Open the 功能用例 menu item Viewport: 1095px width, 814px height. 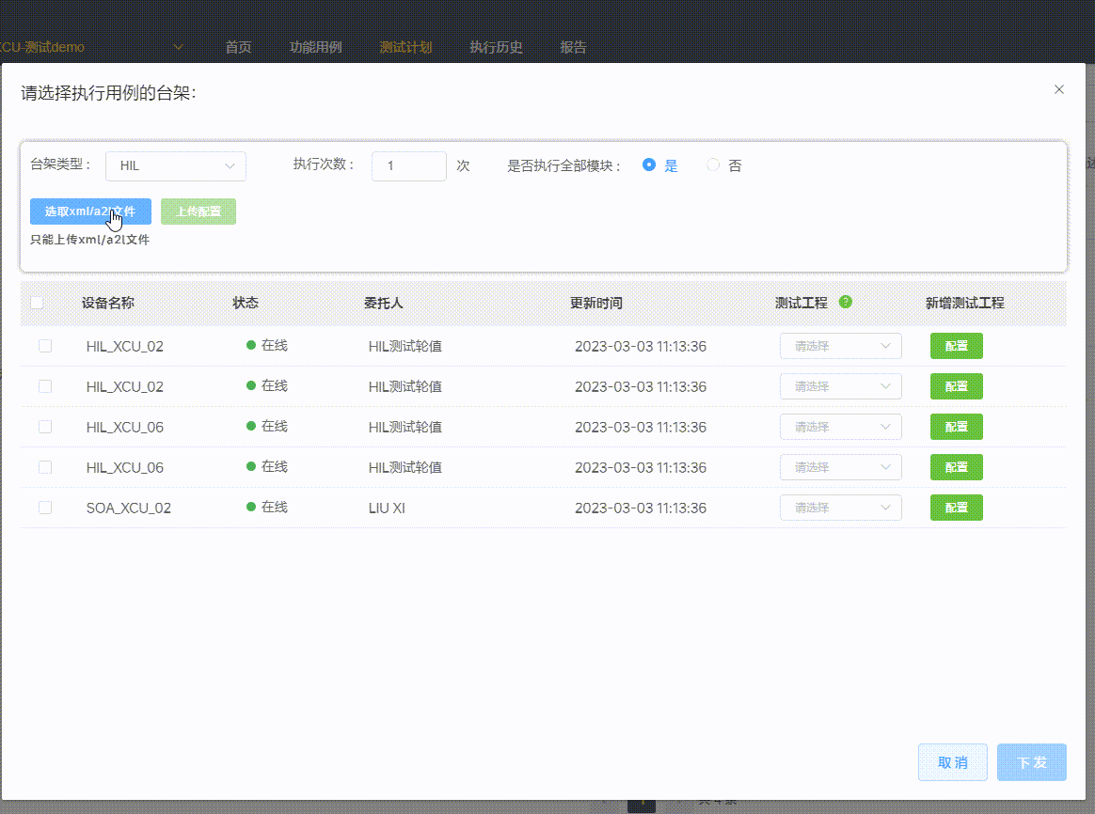[x=316, y=47]
